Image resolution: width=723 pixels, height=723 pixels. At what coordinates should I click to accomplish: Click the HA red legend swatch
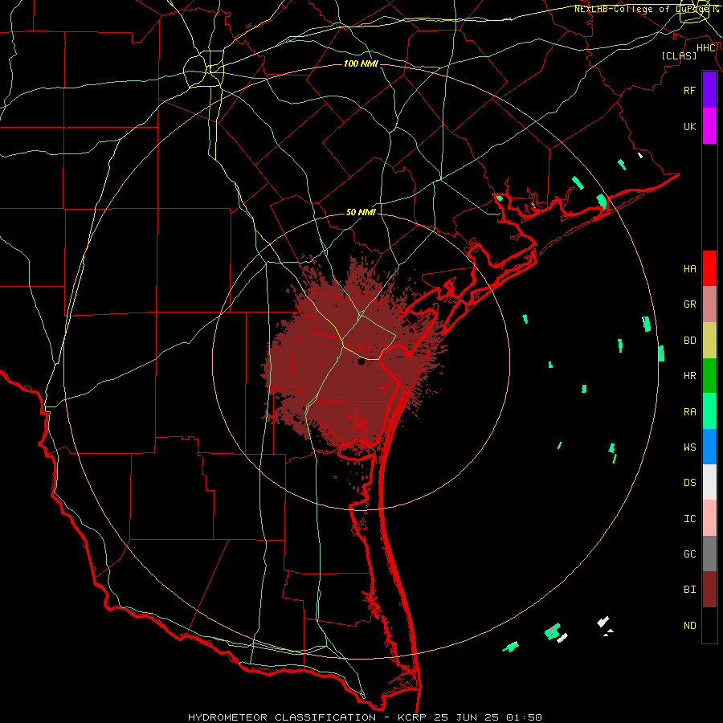coord(709,268)
